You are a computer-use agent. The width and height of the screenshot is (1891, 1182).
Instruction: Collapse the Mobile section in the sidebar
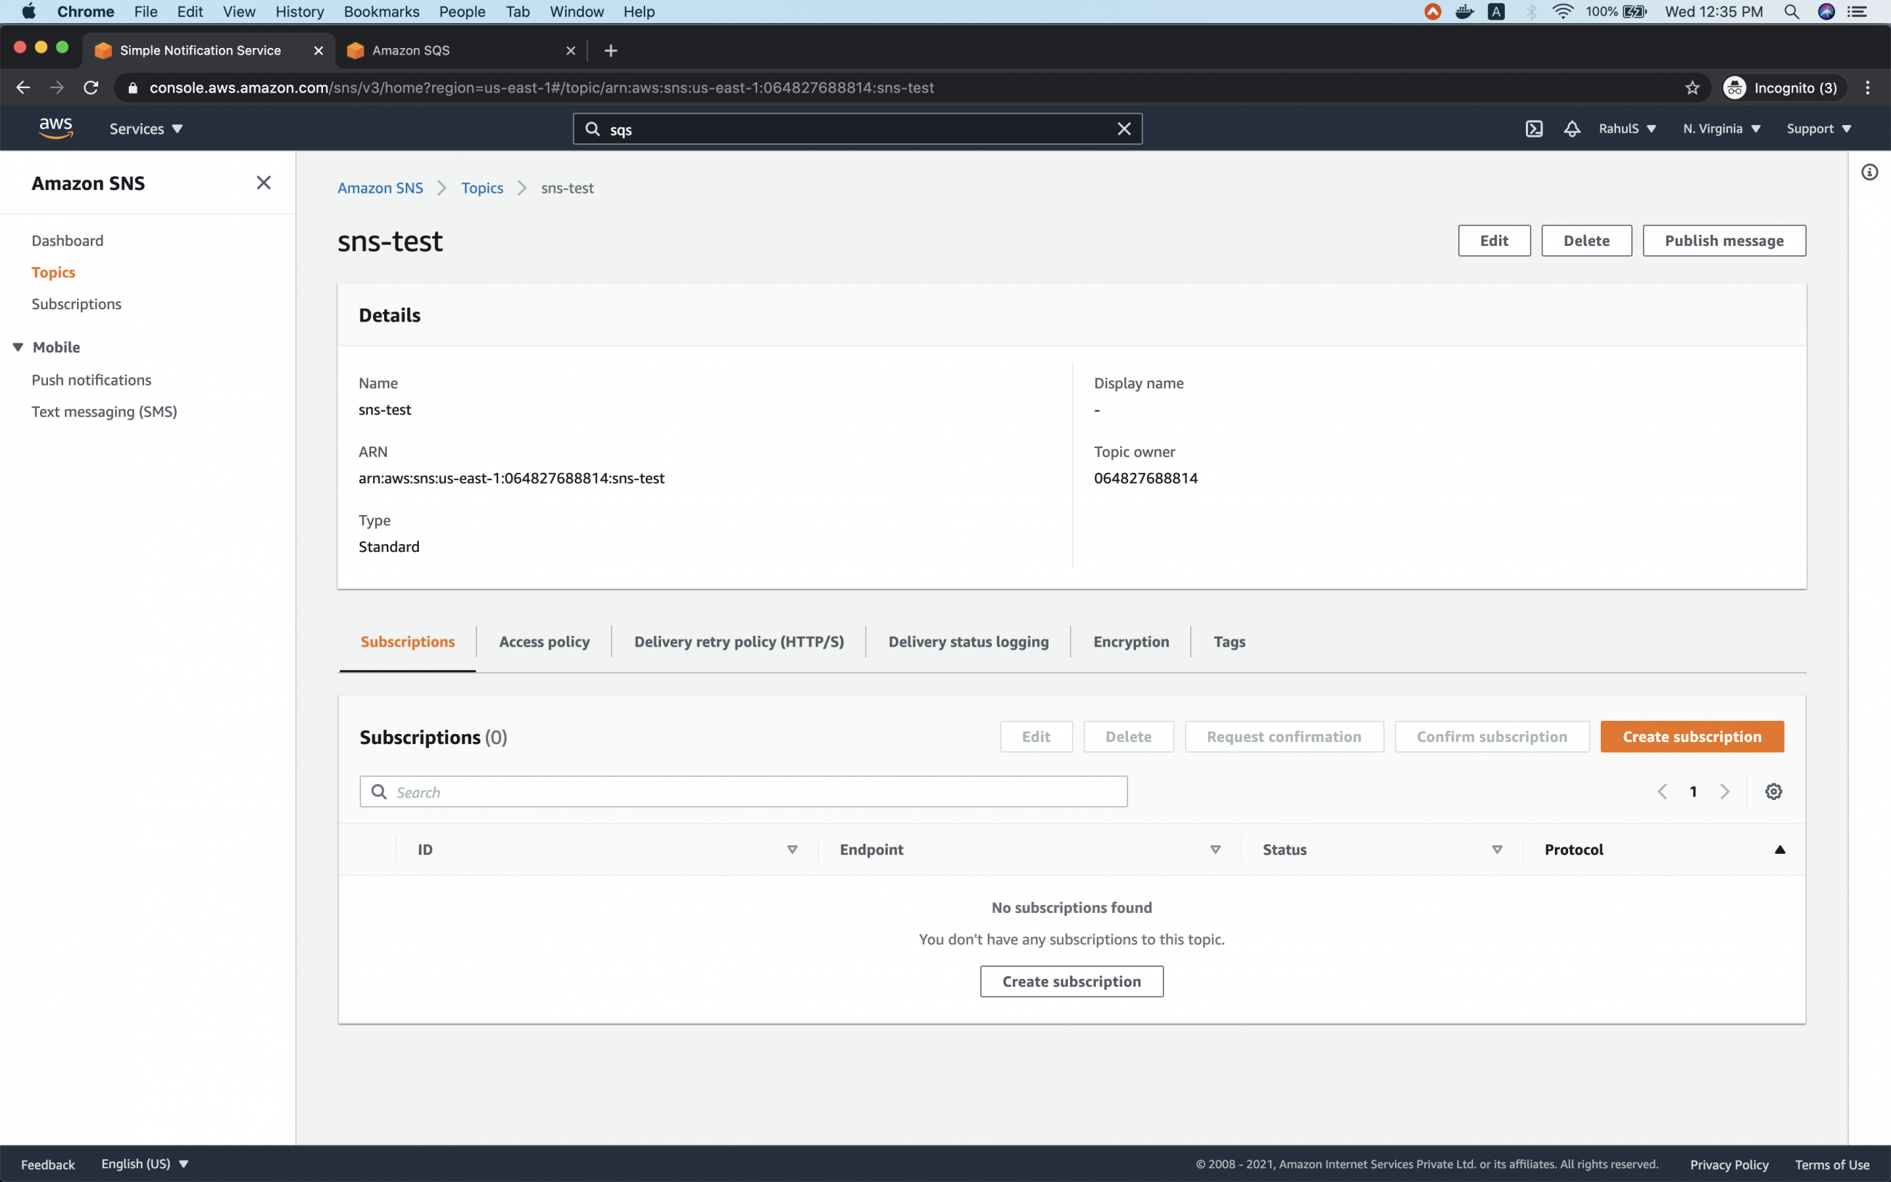17,346
